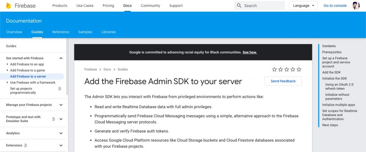Jump to Set scopes for Realtime Database
This screenshot has width=366, height=152.
[x=340, y=115]
